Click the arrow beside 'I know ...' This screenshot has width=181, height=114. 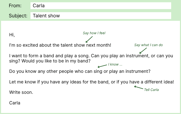(x=102, y=66)
